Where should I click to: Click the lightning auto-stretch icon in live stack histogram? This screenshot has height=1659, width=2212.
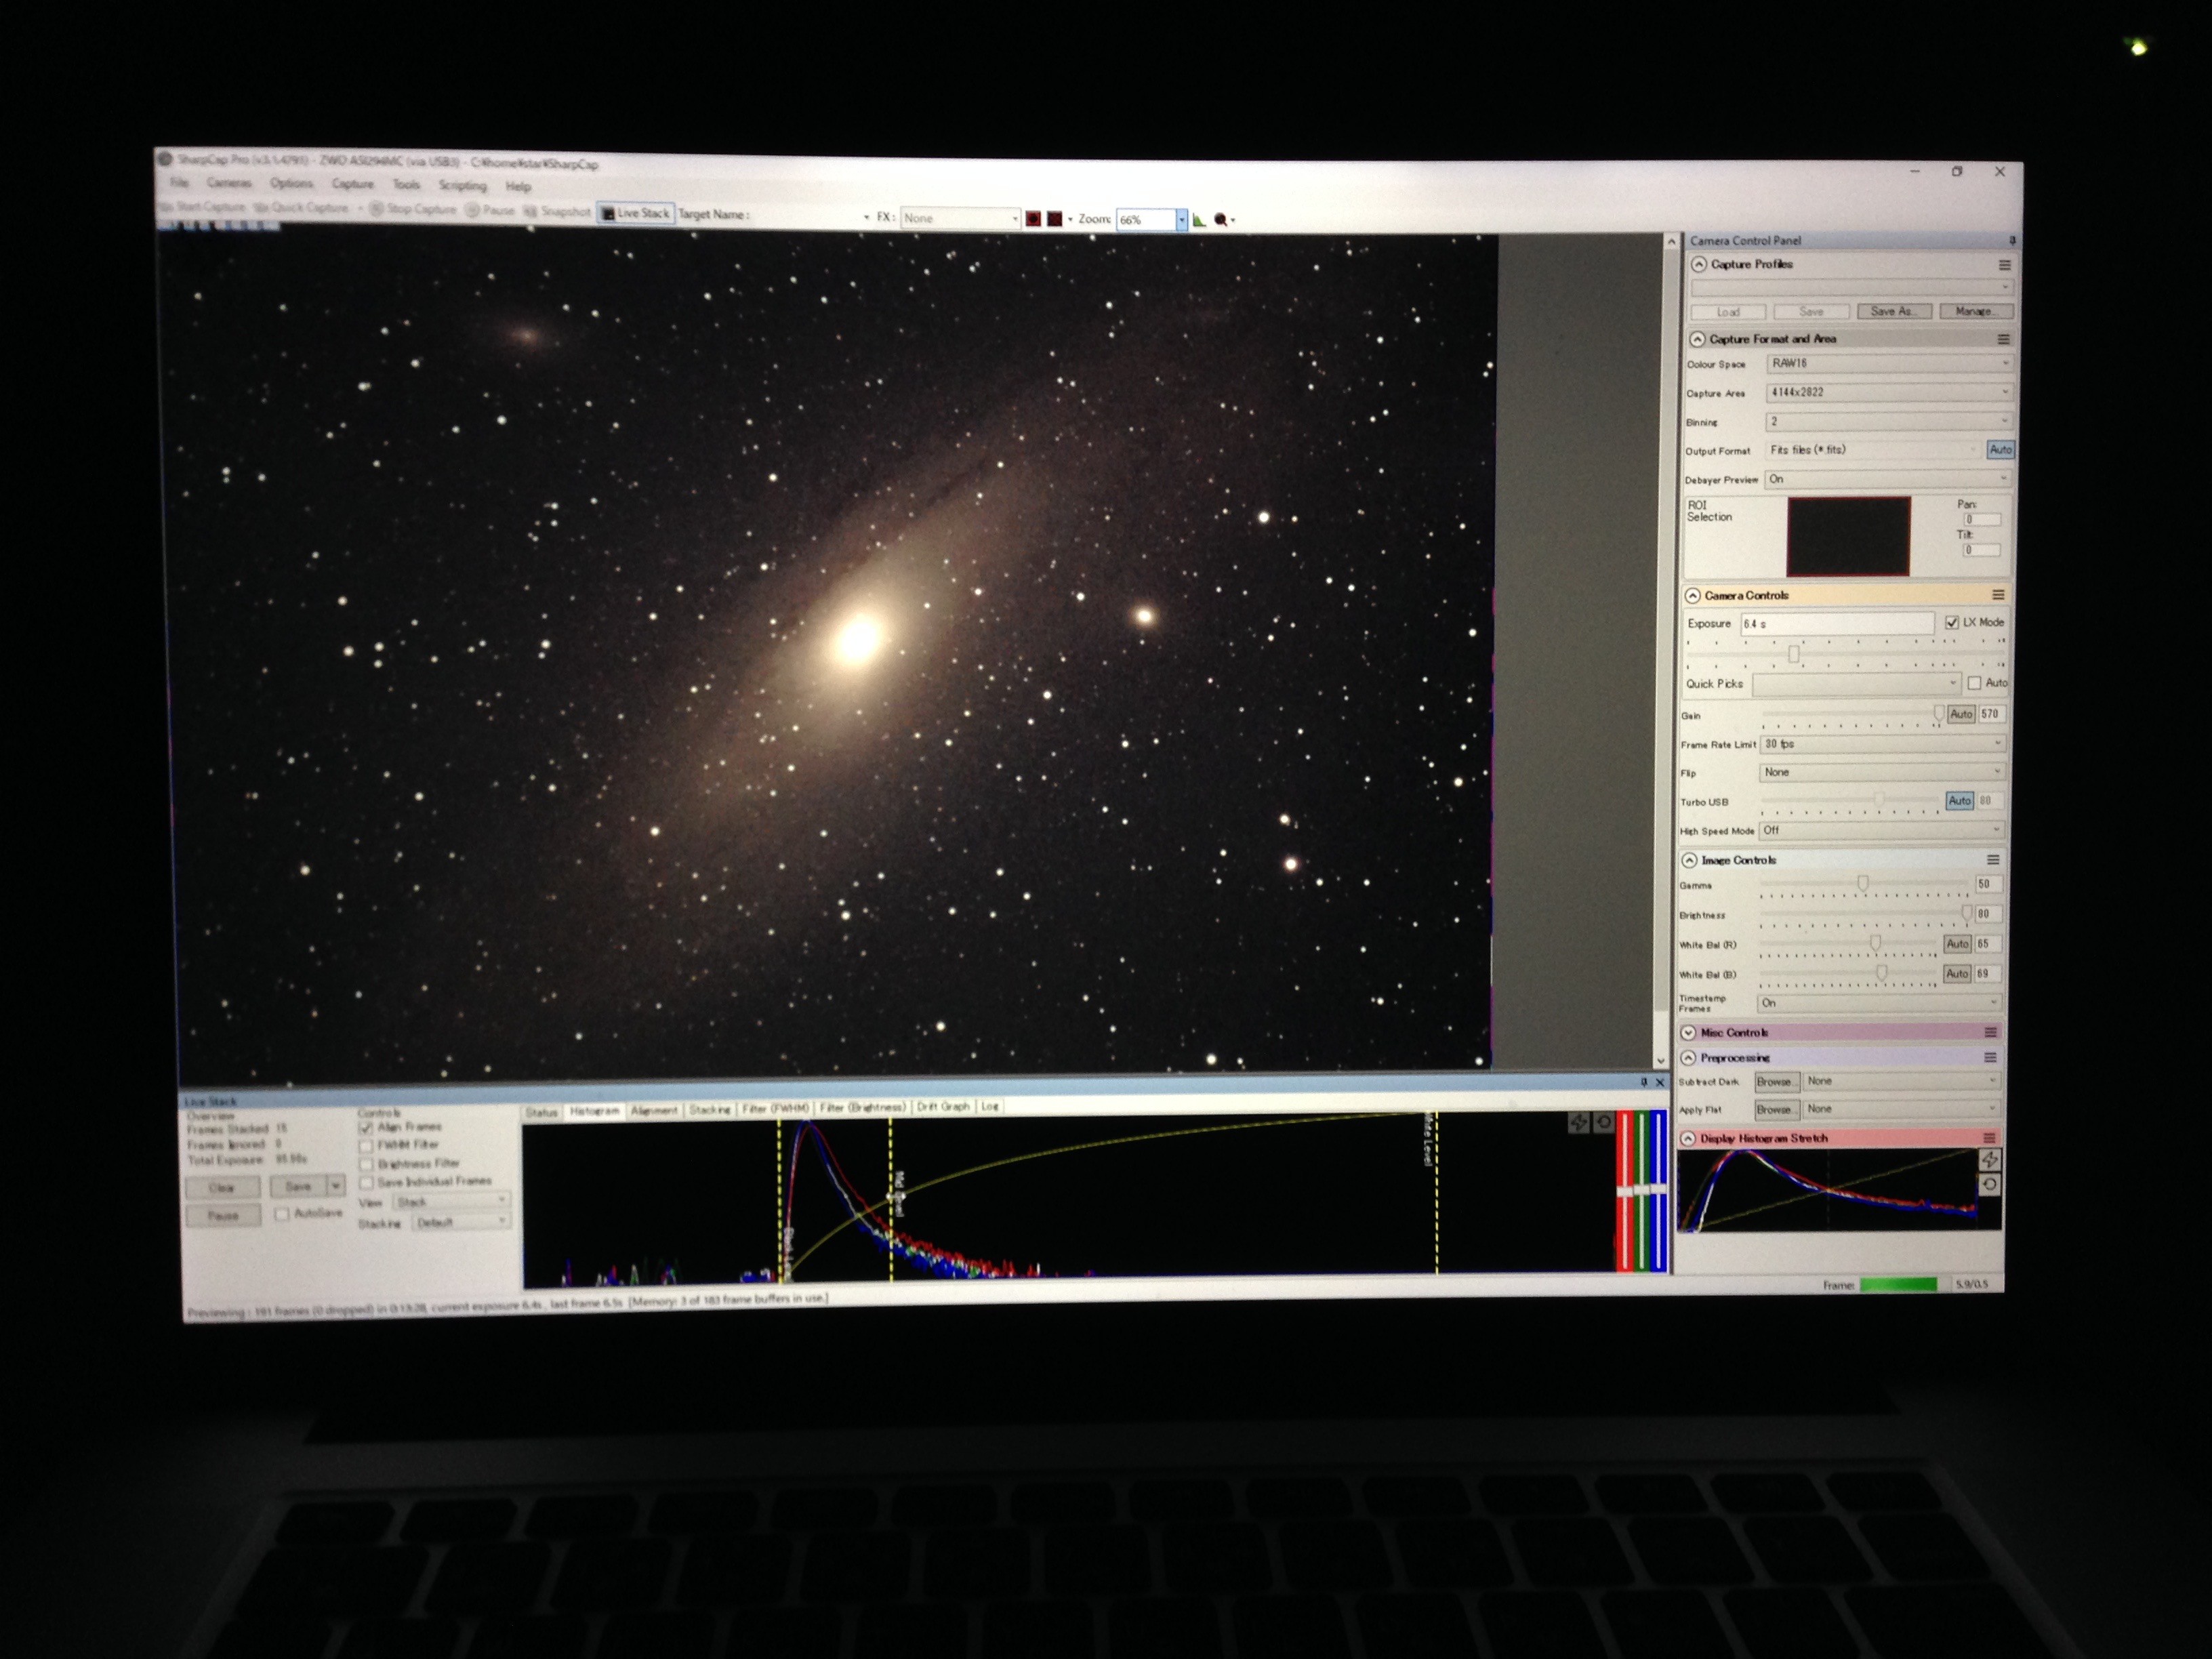1579,1122
